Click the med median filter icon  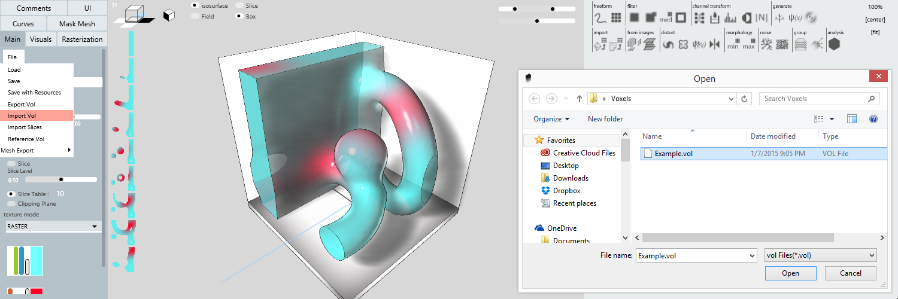666,18
